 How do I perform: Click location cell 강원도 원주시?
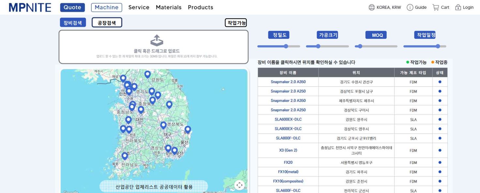tap(356, 120)
